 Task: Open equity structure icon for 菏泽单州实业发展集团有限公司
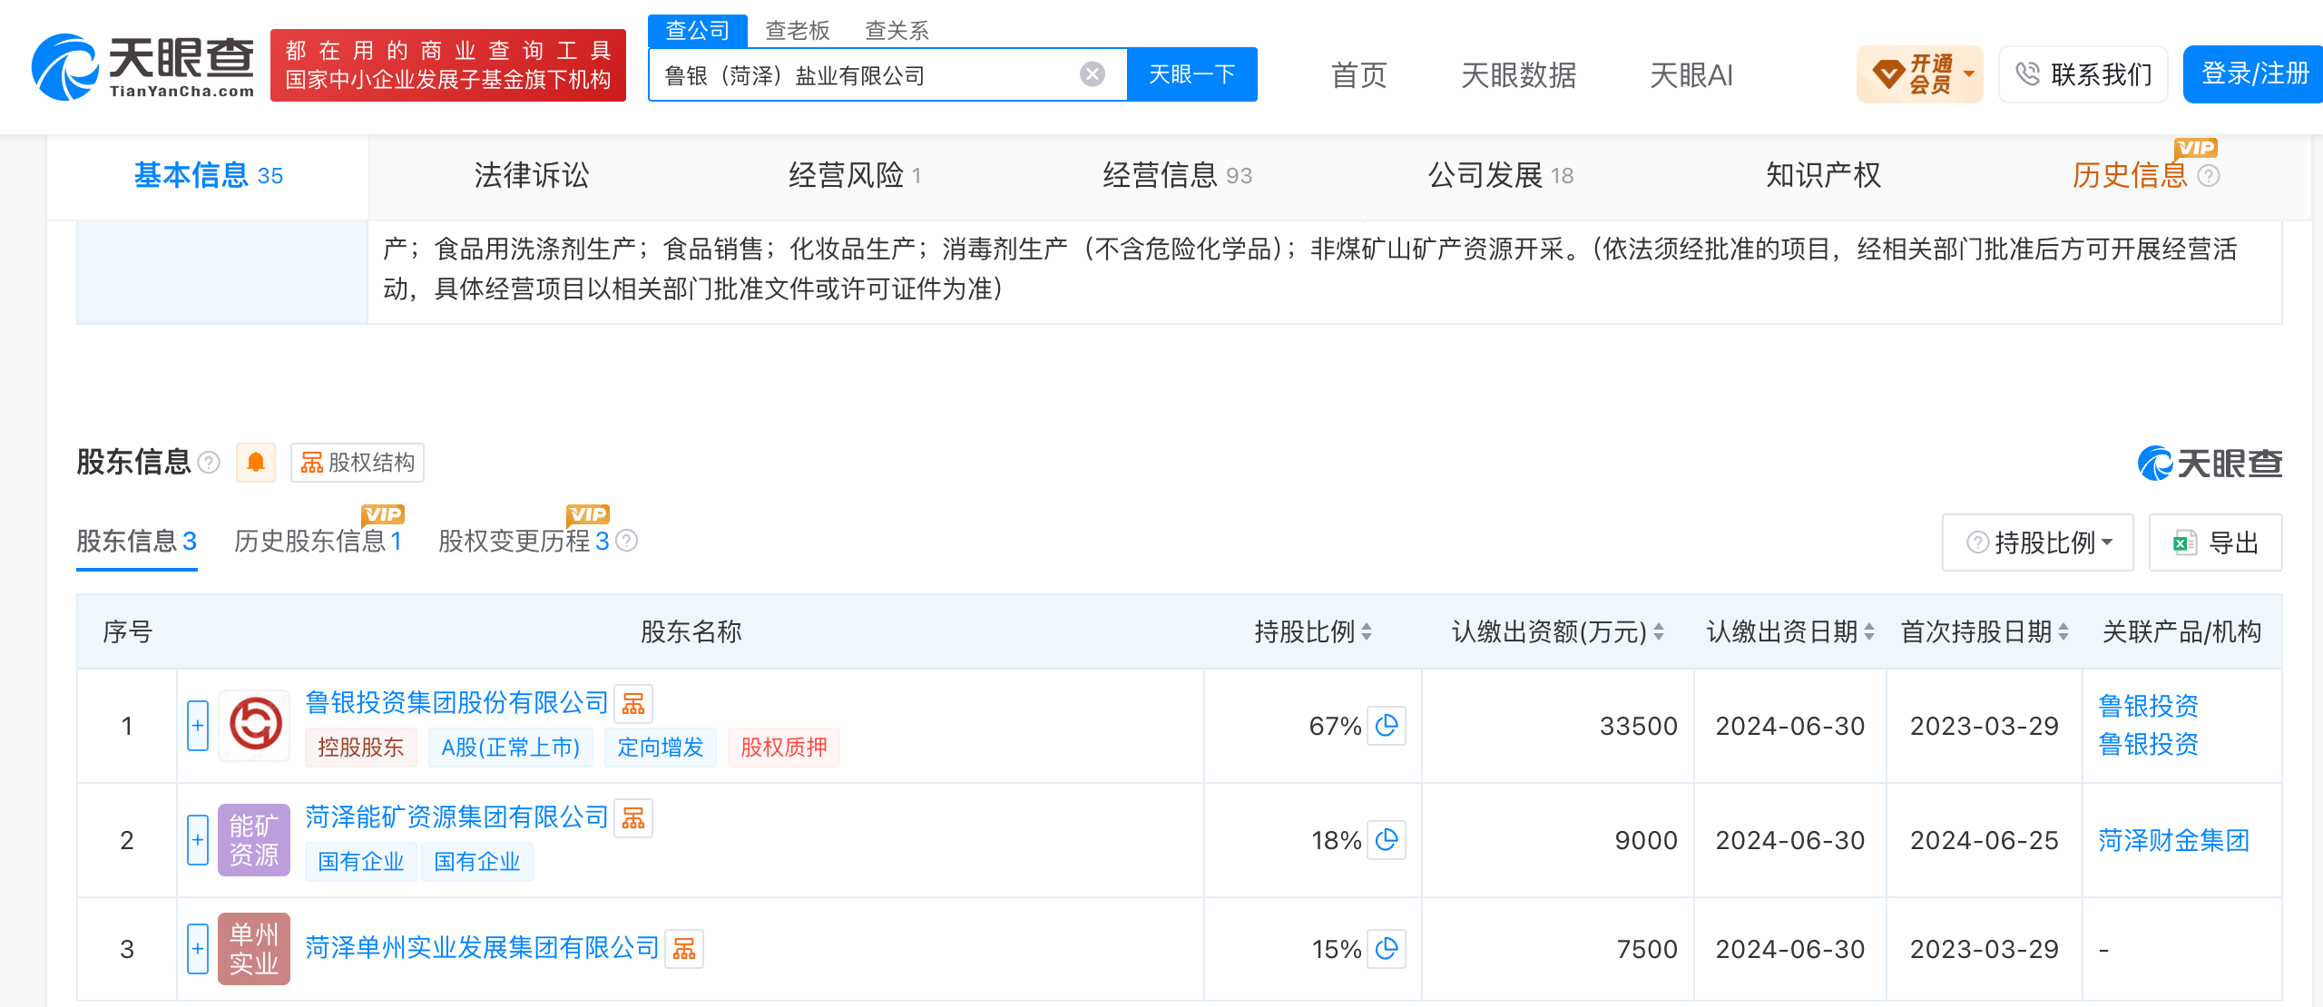(684, 948)
